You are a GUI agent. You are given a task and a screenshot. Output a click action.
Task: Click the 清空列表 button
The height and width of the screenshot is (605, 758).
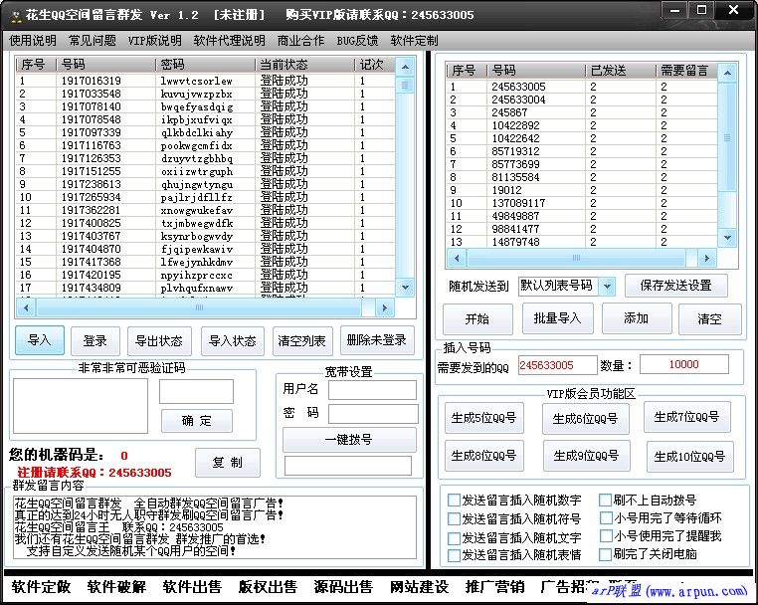coord(301,341)
